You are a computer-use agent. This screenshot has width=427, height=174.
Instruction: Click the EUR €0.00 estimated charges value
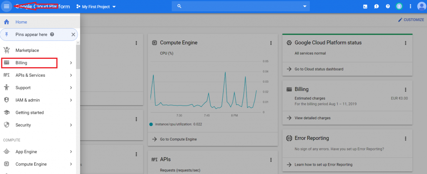coord(399,98)
